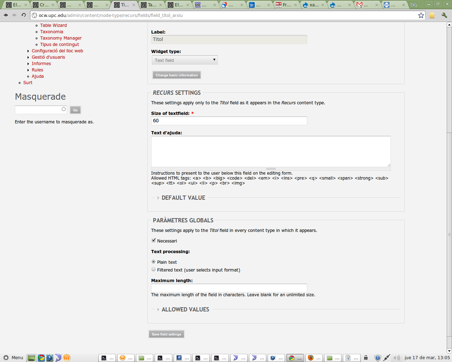This screenshot has width=452, height=362.
Task: Click the reload icon in the address bar
Action: click(x=23, y=15)
